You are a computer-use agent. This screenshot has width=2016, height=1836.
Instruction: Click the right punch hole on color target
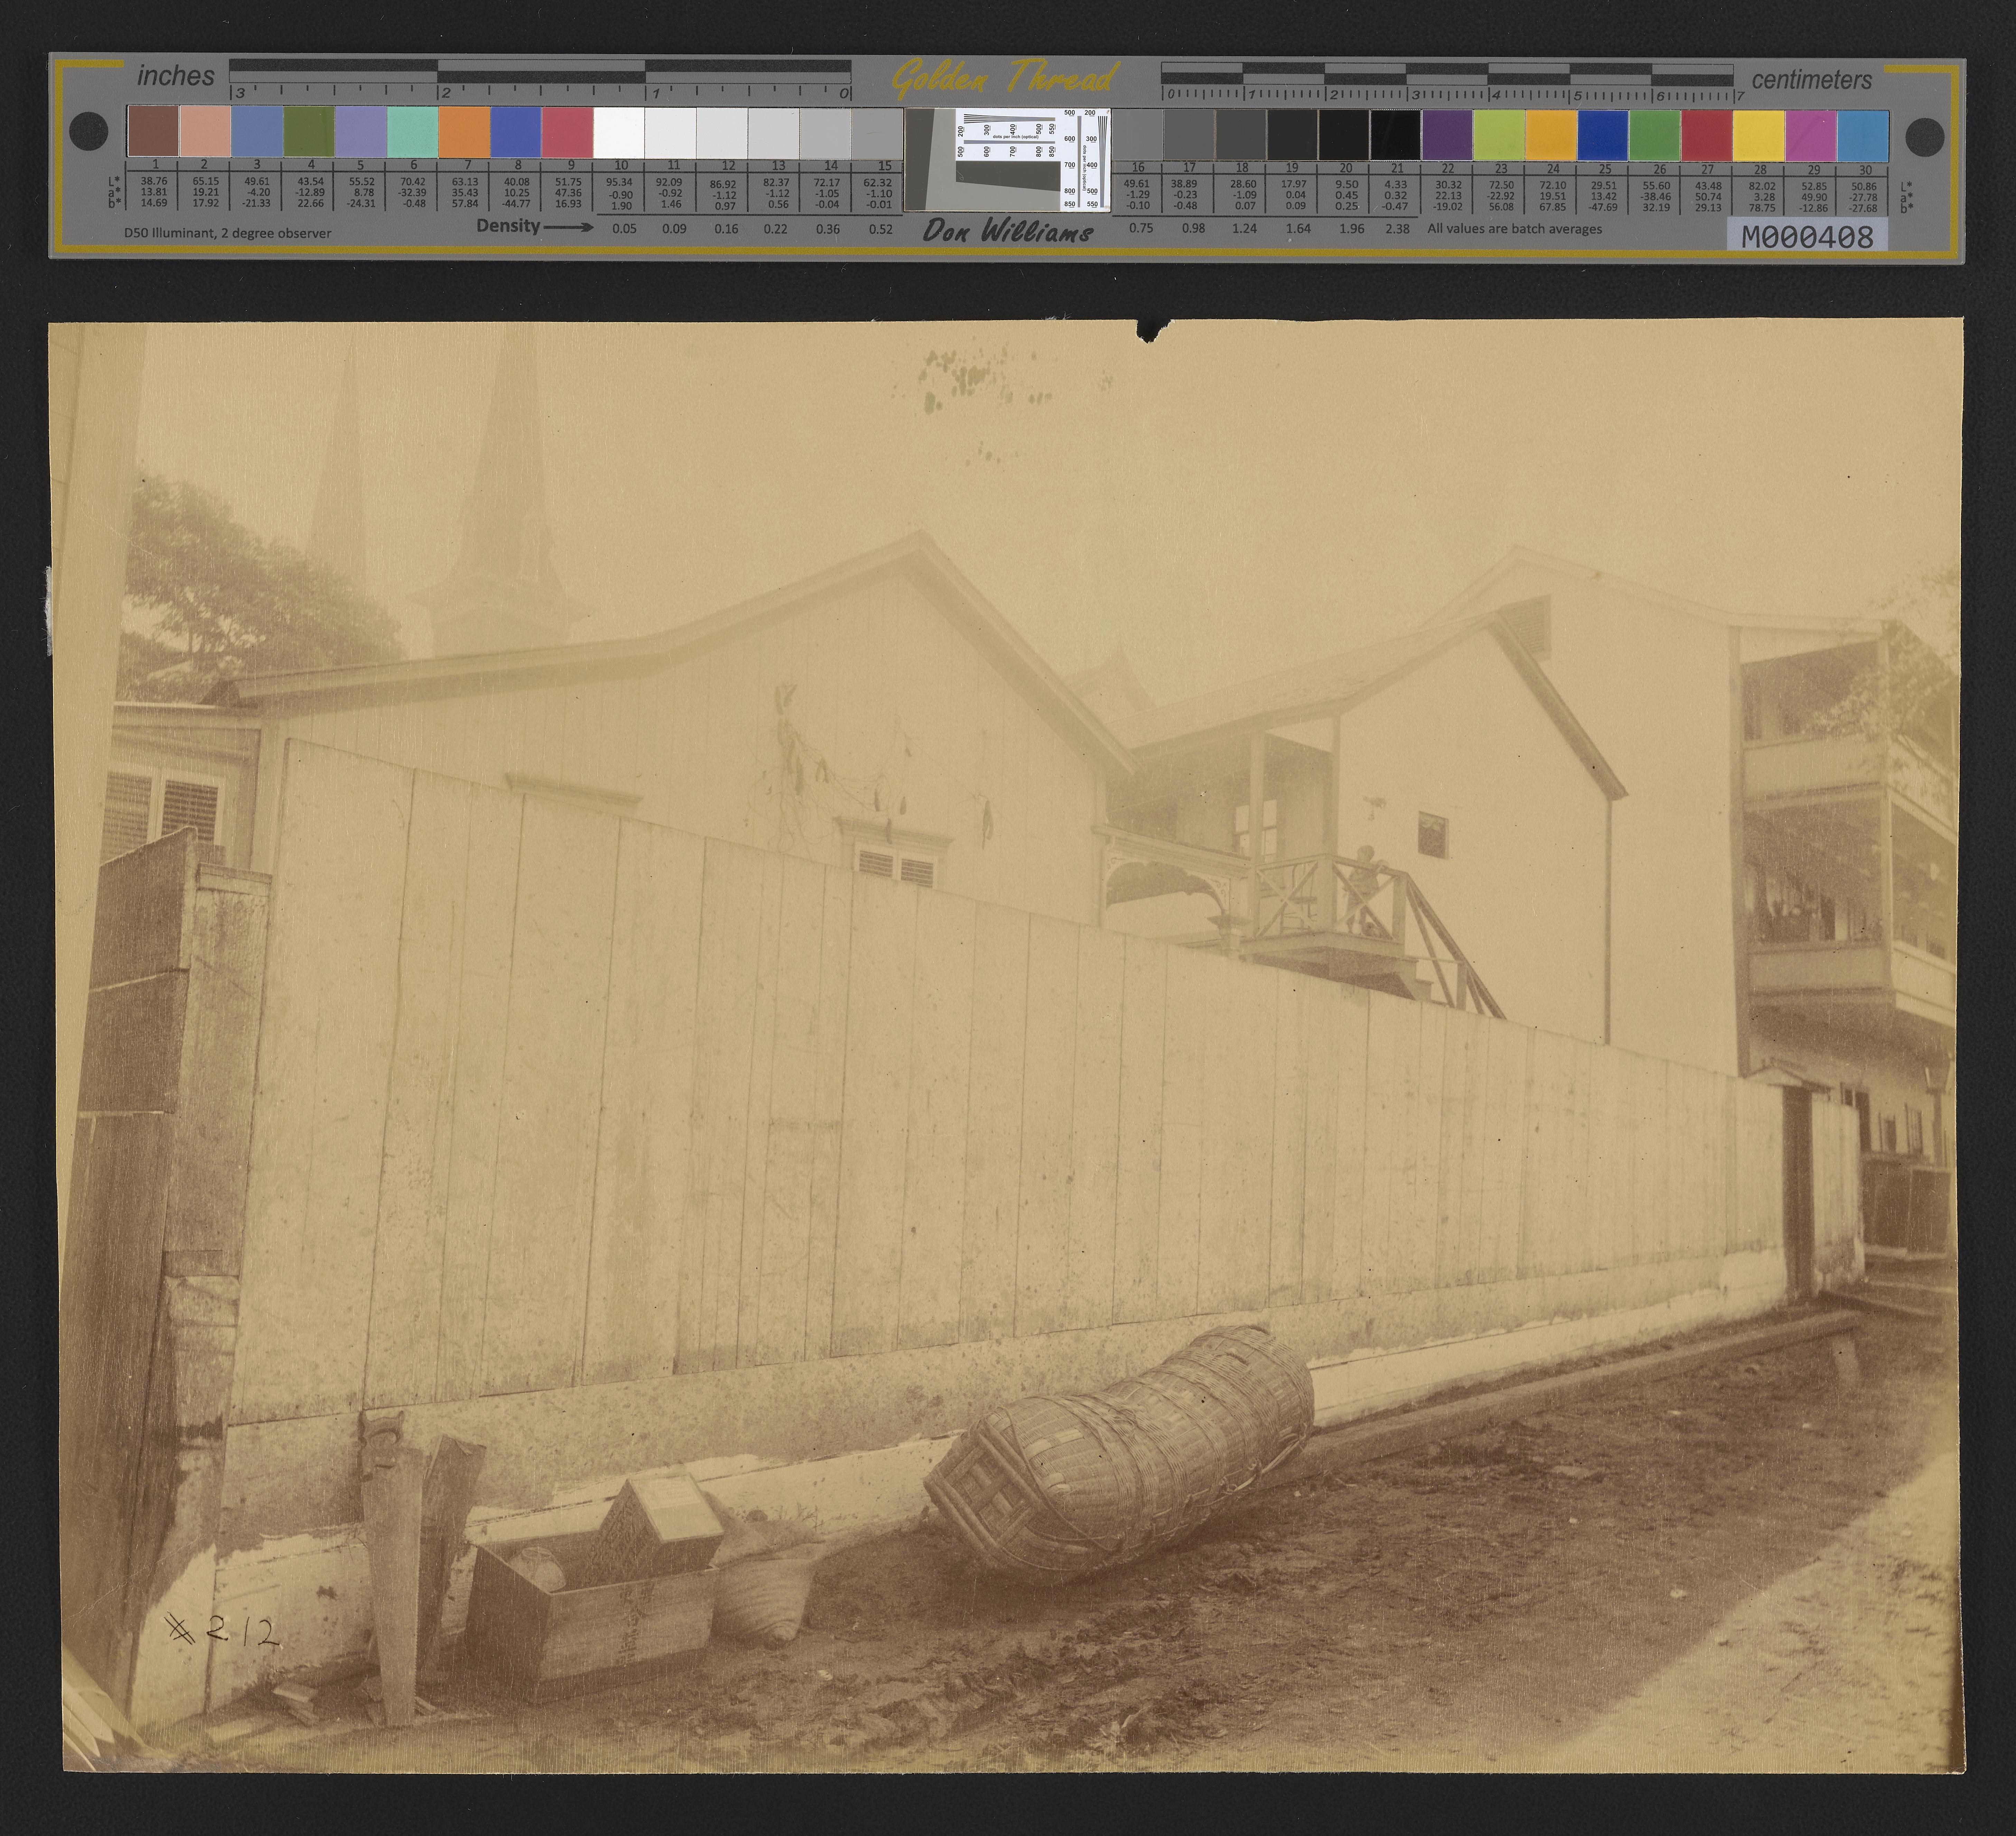click(x=1925, y=135)
